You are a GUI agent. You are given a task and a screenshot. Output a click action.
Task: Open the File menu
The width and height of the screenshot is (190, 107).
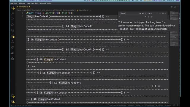click(x=12, y=3)
